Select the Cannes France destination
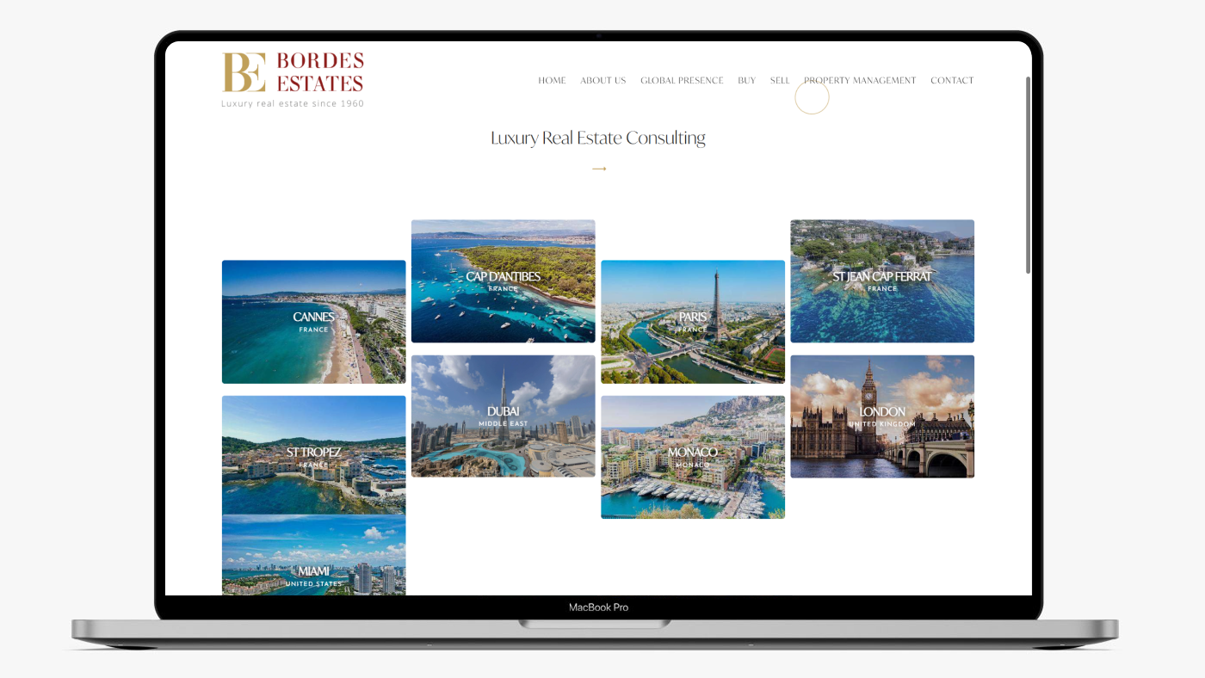The height and width of the screenshot is (678, 1205). point(313,321)
